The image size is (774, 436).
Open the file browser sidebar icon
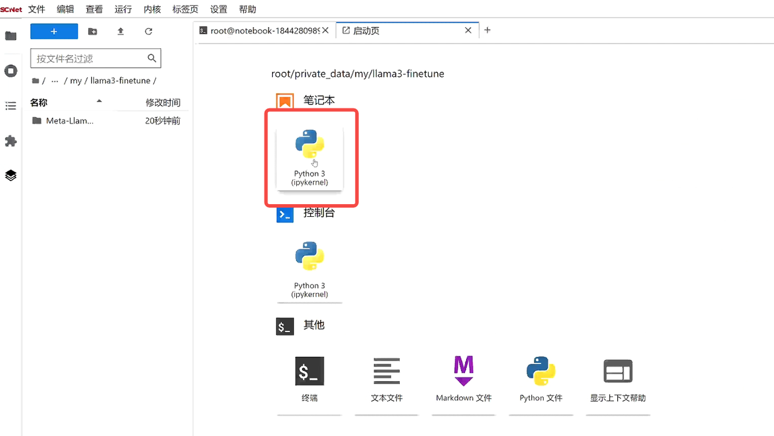pos(11,36)
